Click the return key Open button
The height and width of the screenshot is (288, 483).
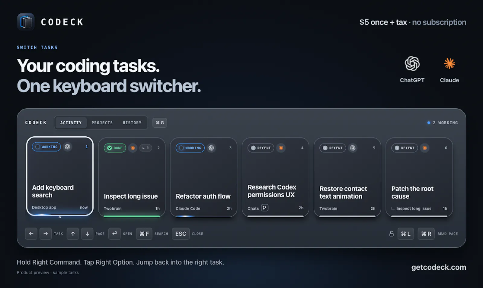coord(115,234)
